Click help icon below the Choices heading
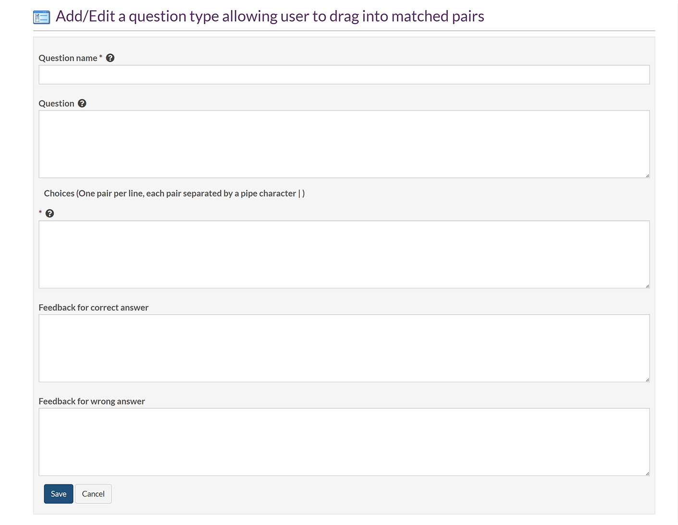The width and height of the screenshot is (678, 525). click(x=49, y=213)
